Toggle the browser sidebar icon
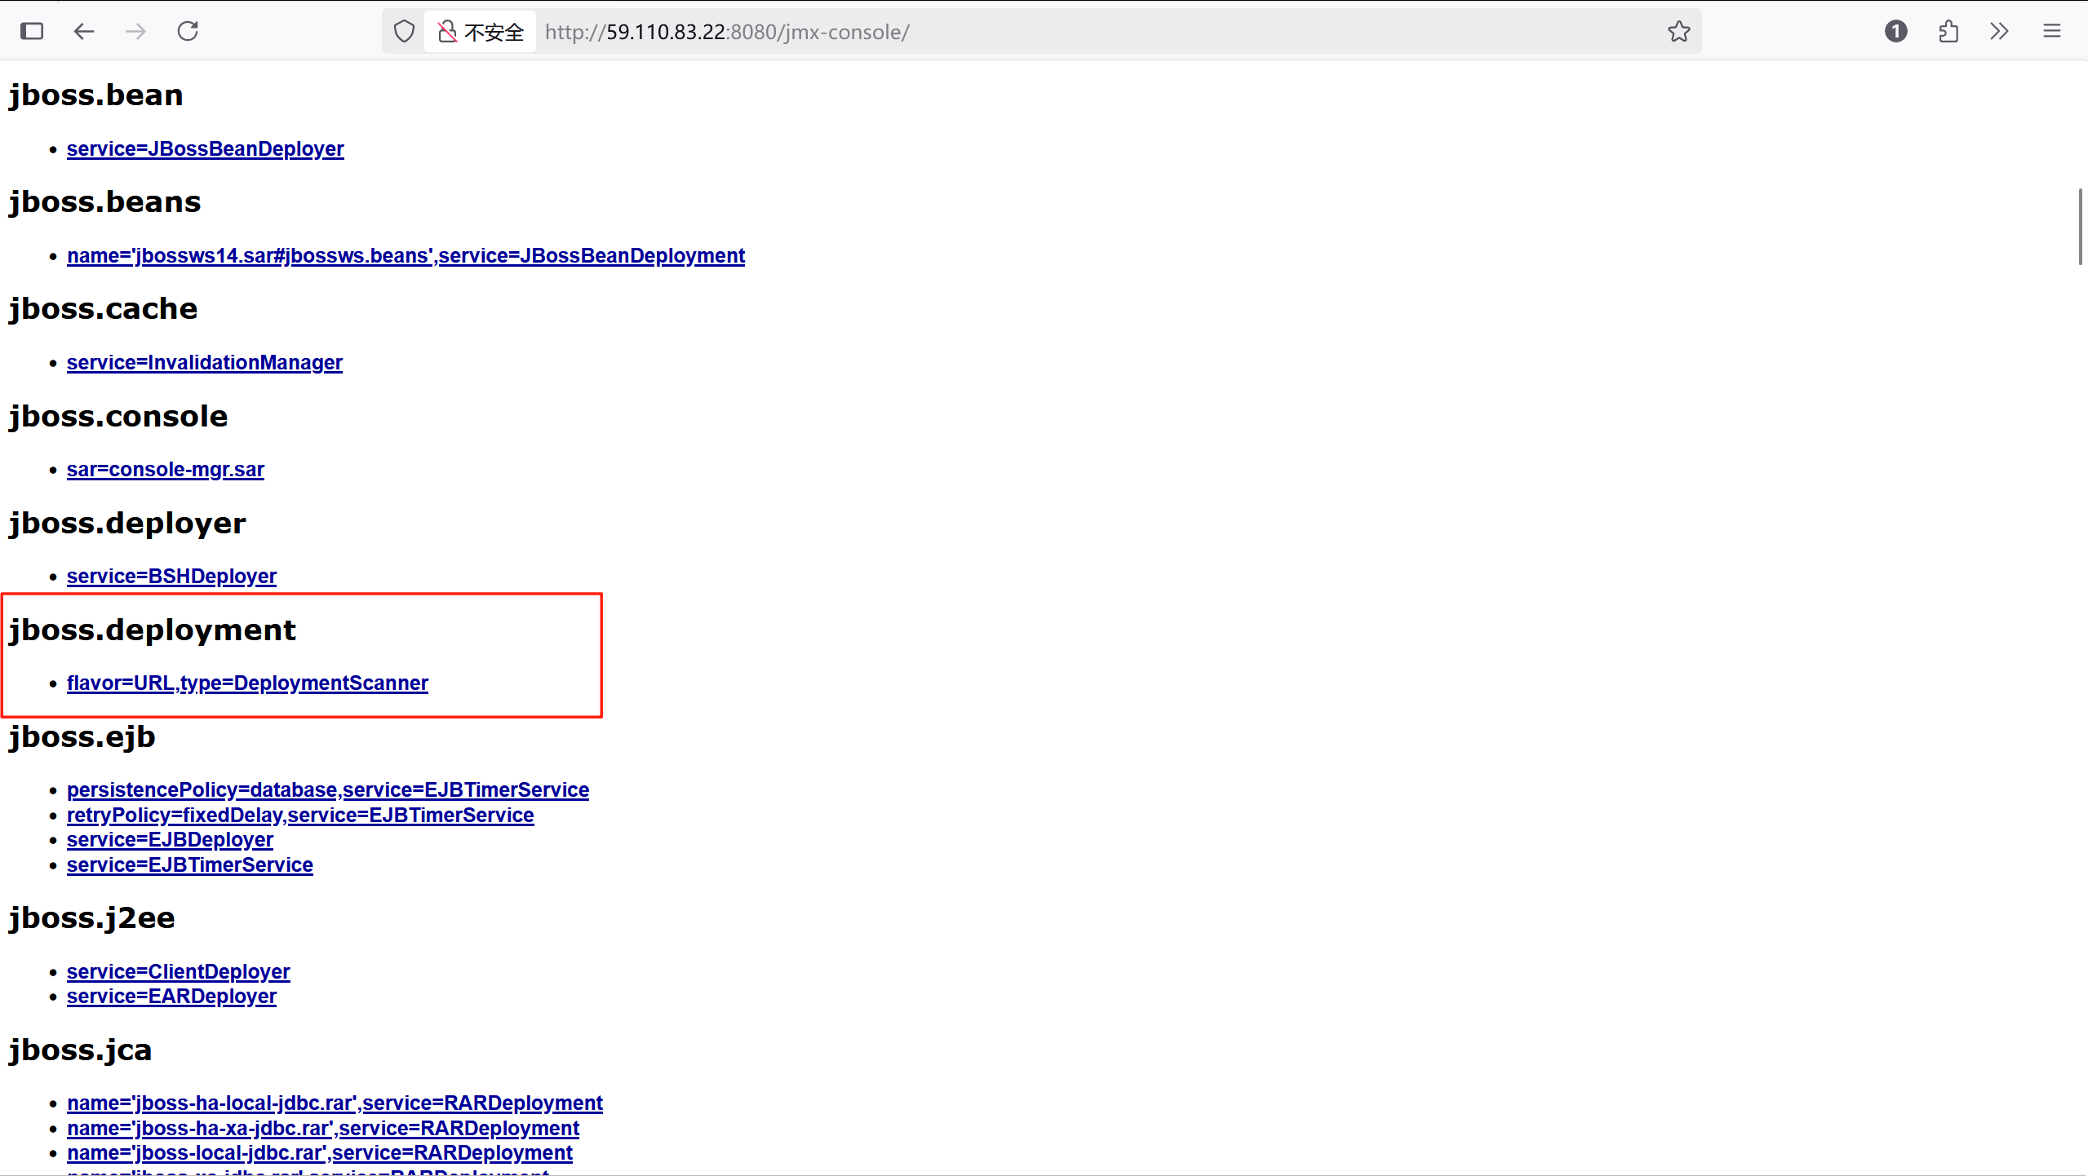This screenshot has width=2088, height=1176. coord(32,31)
